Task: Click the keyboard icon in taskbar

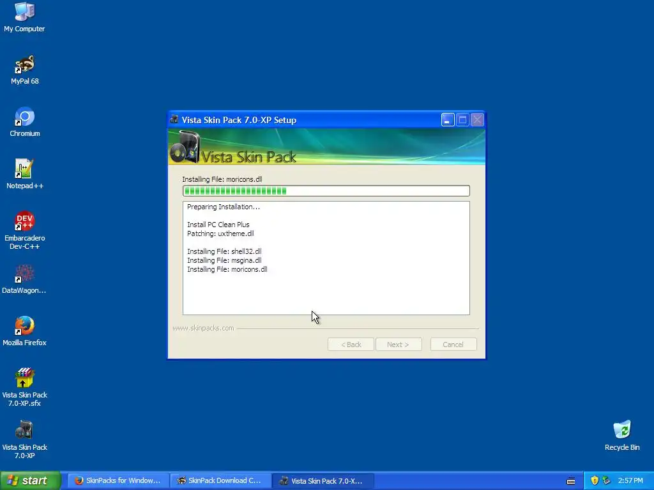Action: coord(571,481)
